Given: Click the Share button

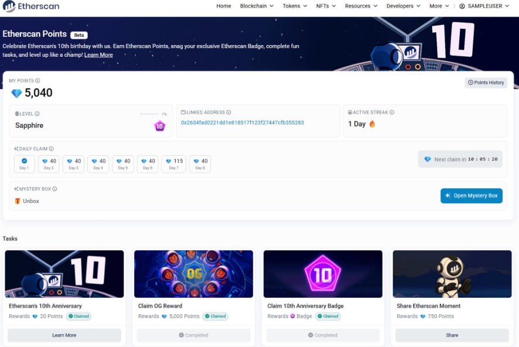Looking at the screenshot, I should coord(452,335).
